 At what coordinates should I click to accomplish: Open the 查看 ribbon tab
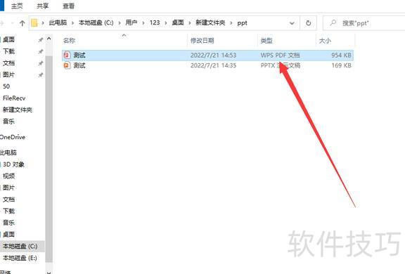[x=68, y=6]
